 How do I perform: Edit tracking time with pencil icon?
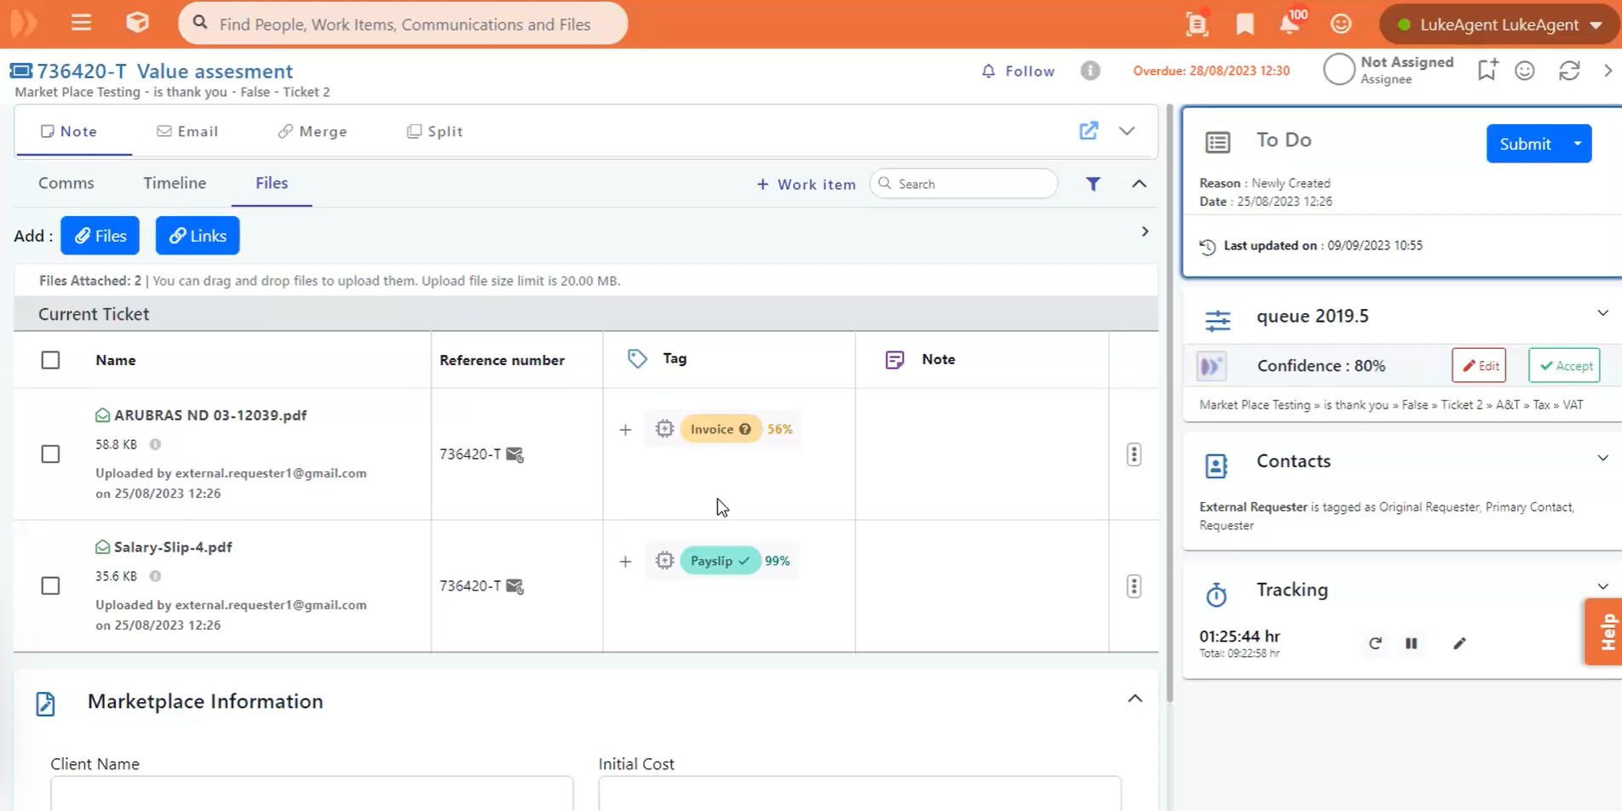pos(1459,643)
